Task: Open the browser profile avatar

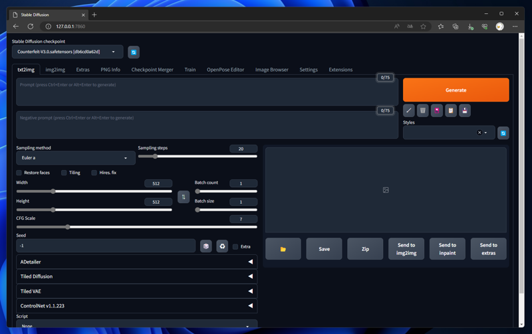Action: (x=500, y=27)
